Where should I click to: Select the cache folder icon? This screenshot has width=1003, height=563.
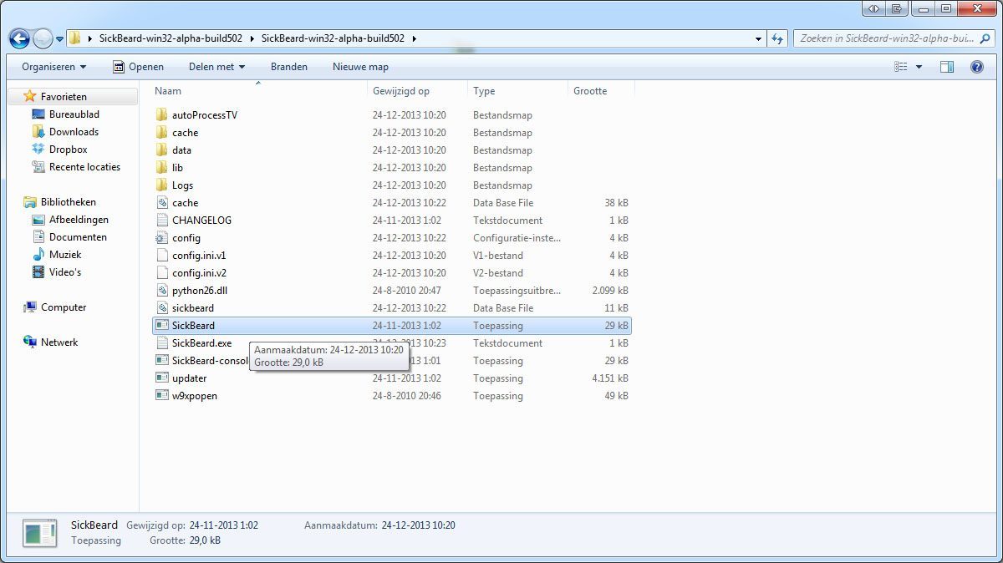pos(162,133)
